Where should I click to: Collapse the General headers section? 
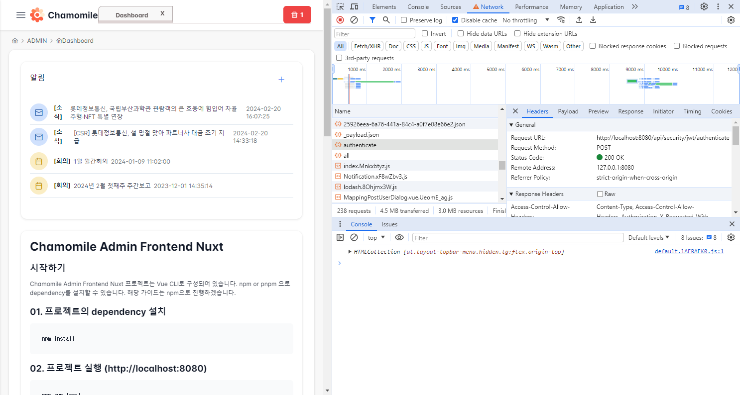pyautogui.click(x=511, y=125)
